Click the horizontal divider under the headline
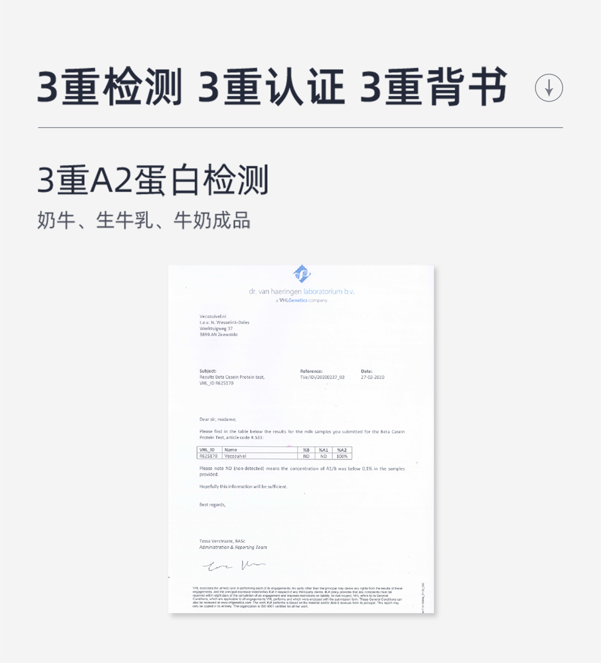The width and height of the screenshot is (601, 663). pyautogui.click(x=300, y=127)
